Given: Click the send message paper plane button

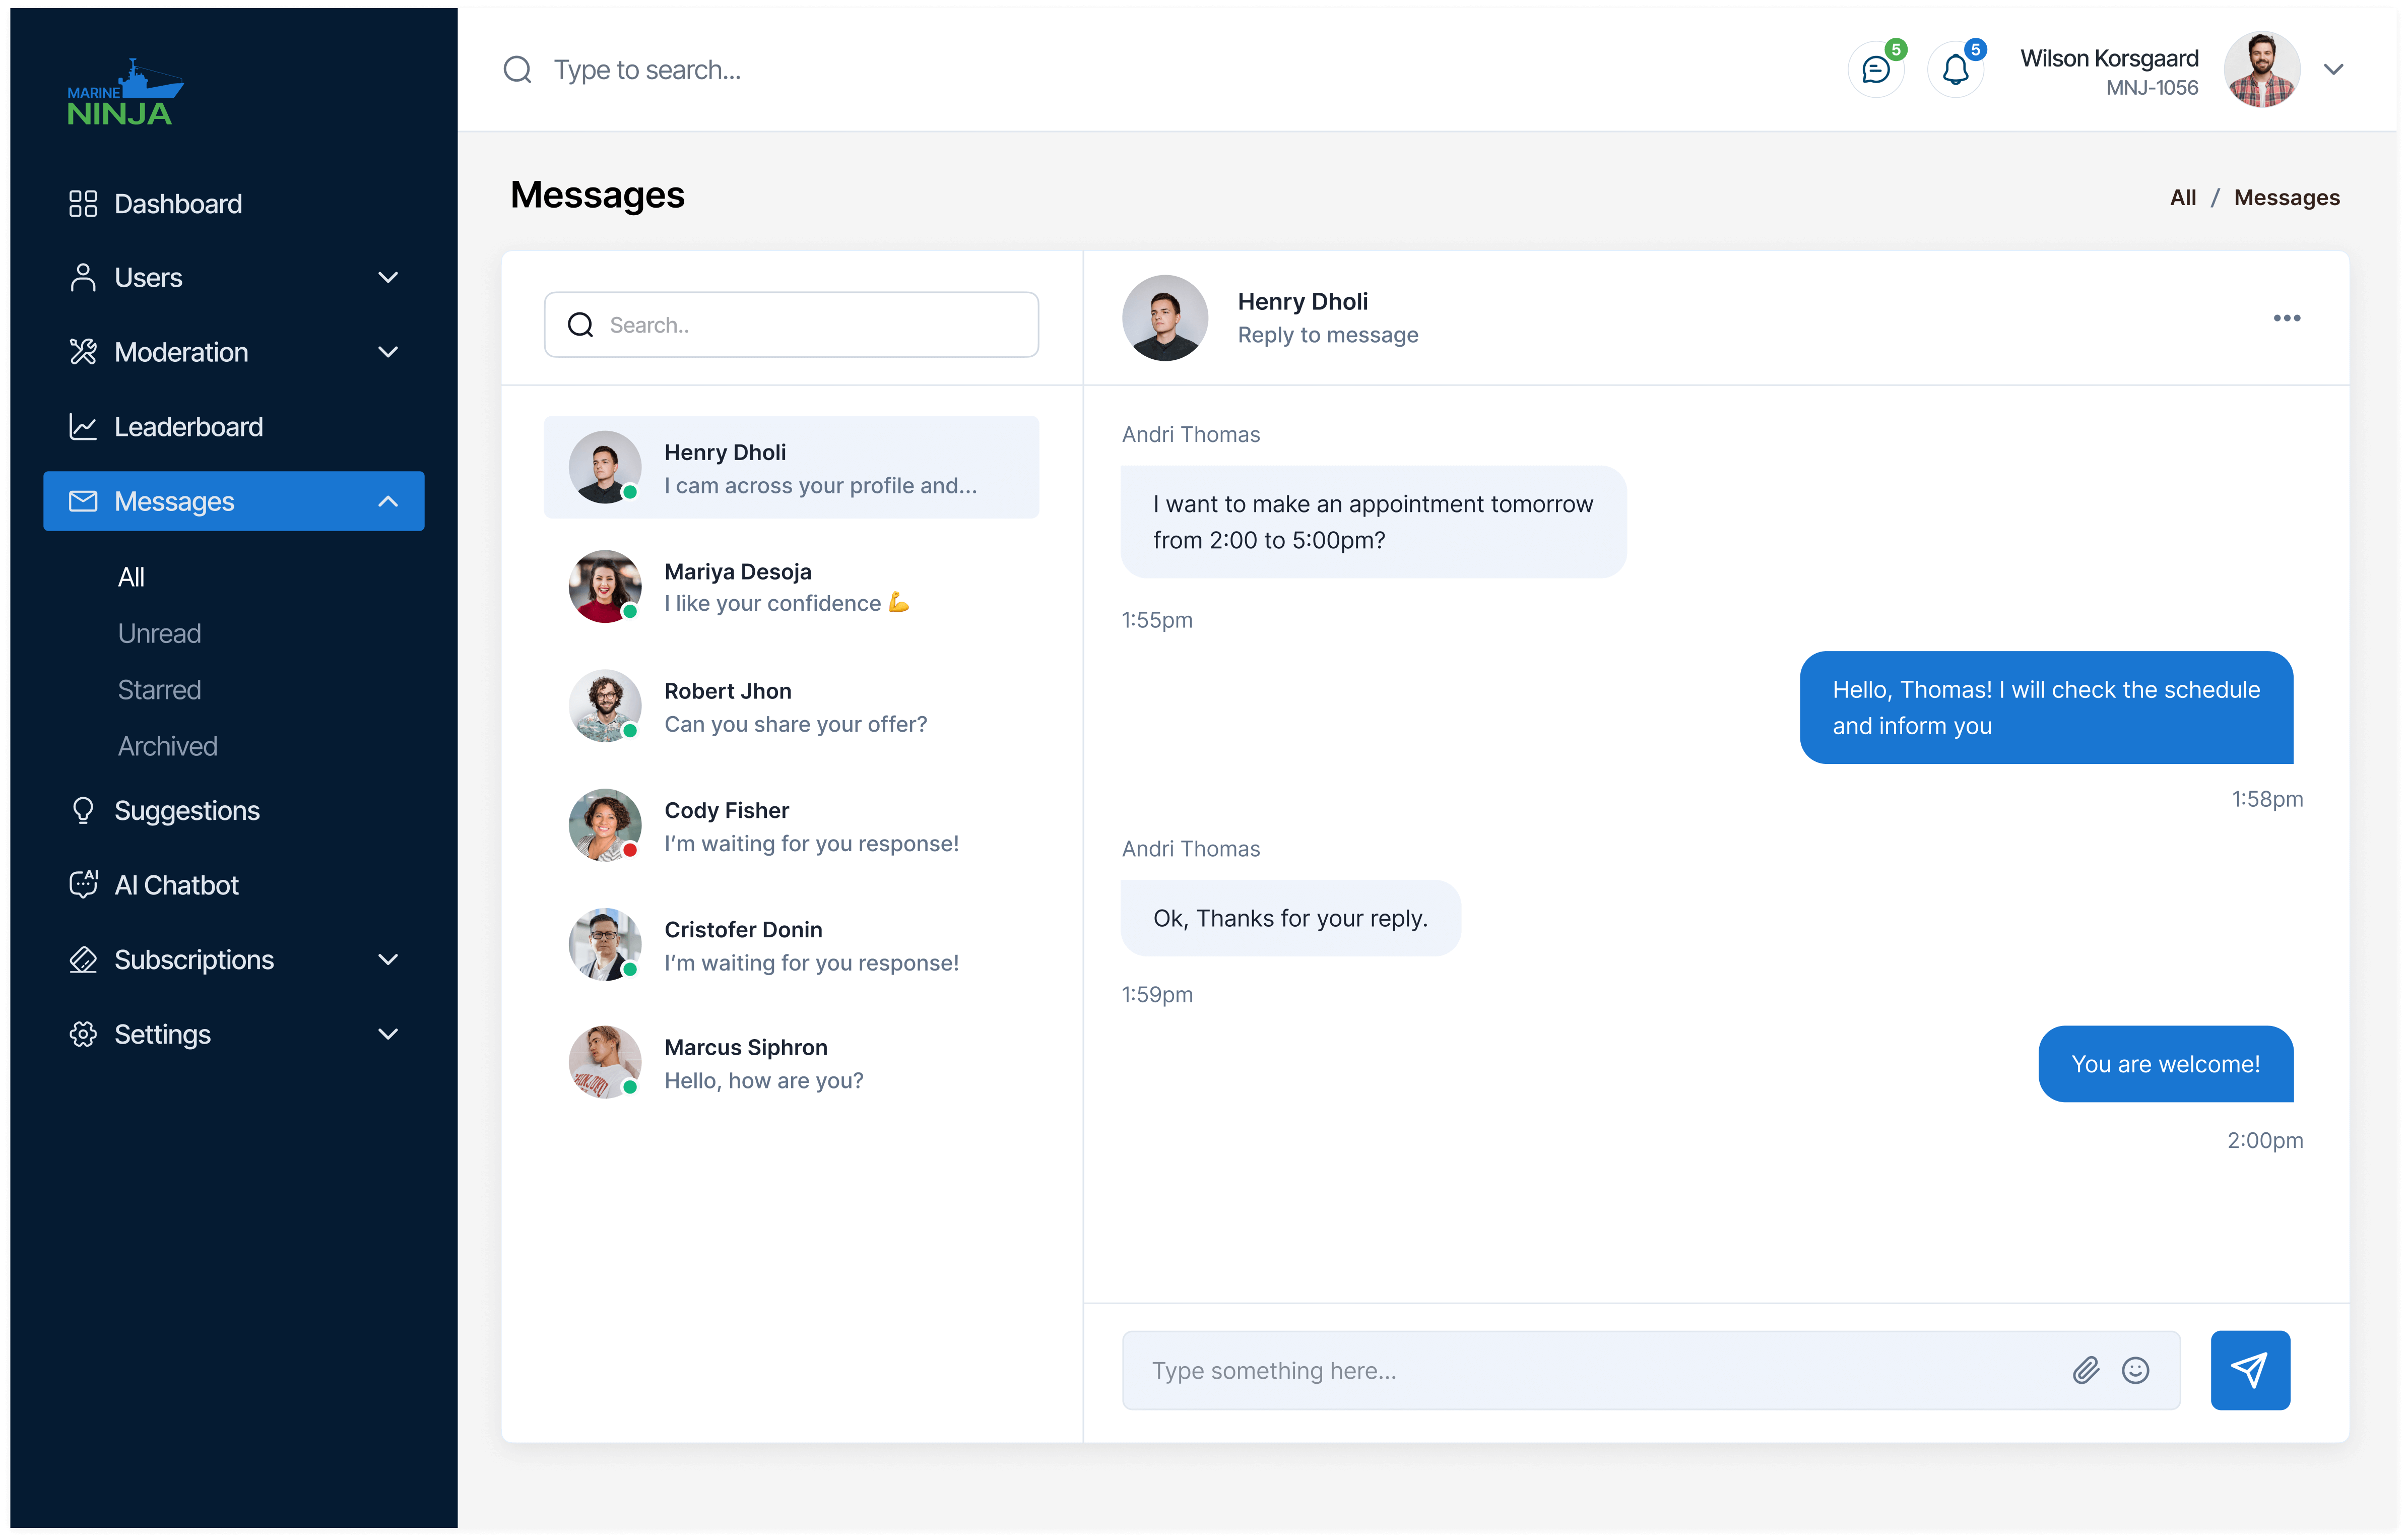Looking at the screenshot, I should coord(2249,1369).
